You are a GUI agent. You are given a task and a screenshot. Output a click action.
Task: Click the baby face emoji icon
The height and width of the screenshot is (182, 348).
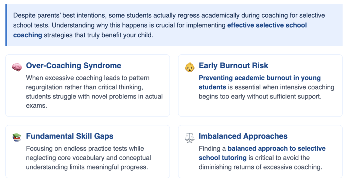click(190, 67)
